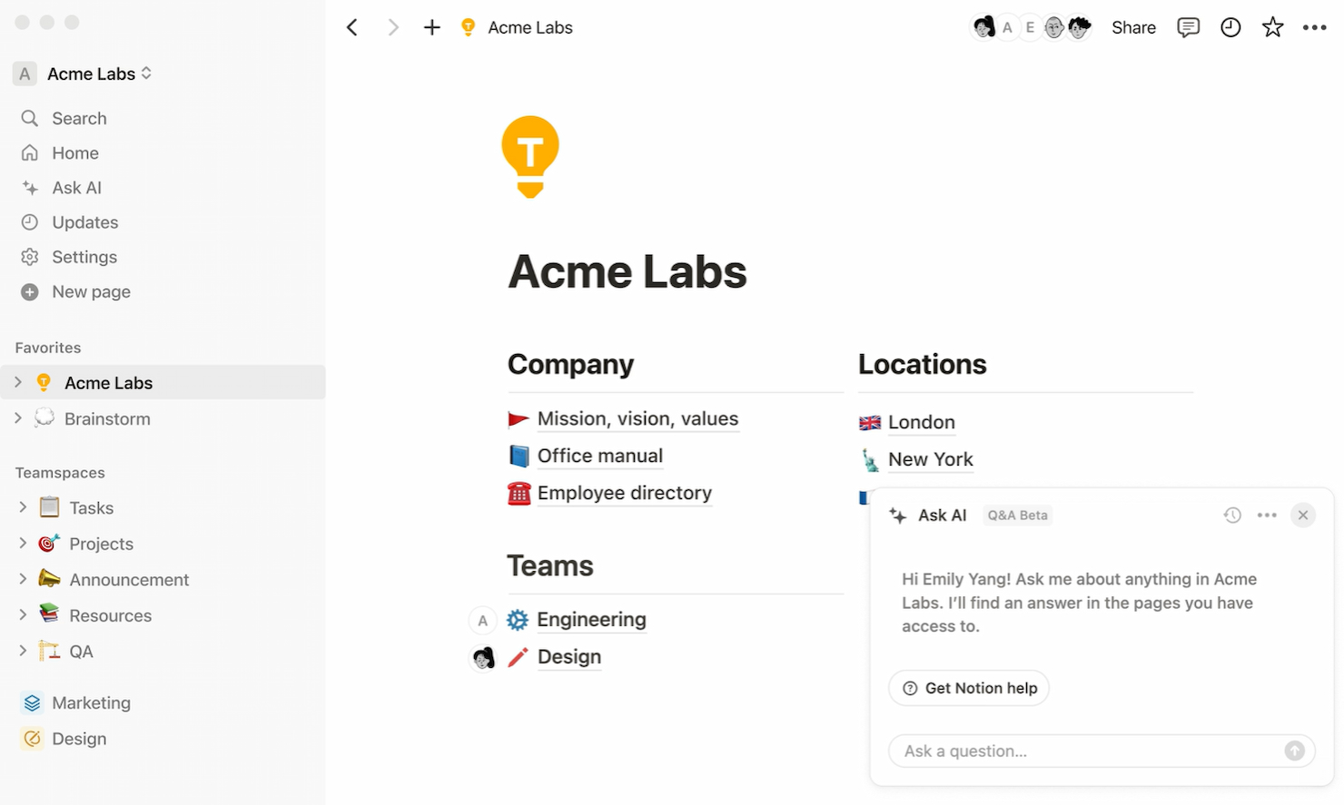The image size is (1344, 805).
Task: Click the Share button
Action: [1133, 28]
